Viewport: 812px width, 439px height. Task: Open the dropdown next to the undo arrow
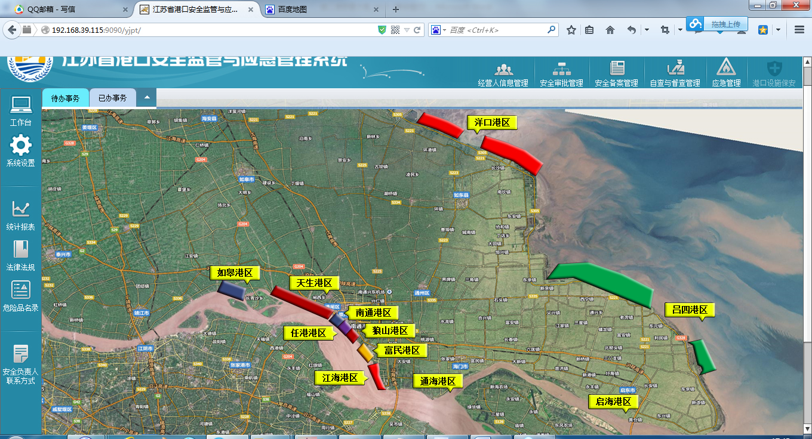647,30
